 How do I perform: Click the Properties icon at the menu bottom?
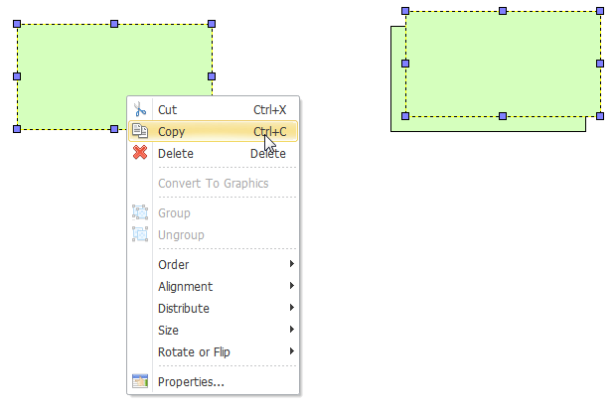[140, 381]
